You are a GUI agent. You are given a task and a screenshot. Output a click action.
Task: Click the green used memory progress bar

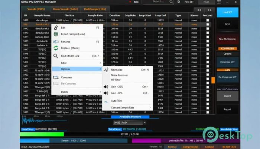(x=42, y=134)
